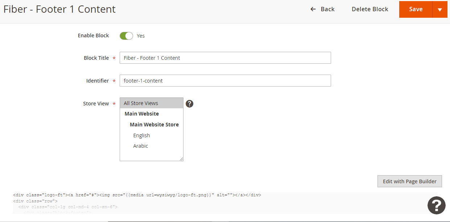Viewport: 450px width, 222px height.
Task: Save the block with Save button
Action: point(416,9)
